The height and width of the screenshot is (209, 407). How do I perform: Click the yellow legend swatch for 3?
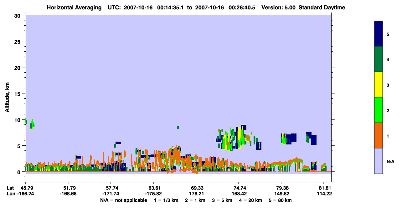[x=379, y=85]
